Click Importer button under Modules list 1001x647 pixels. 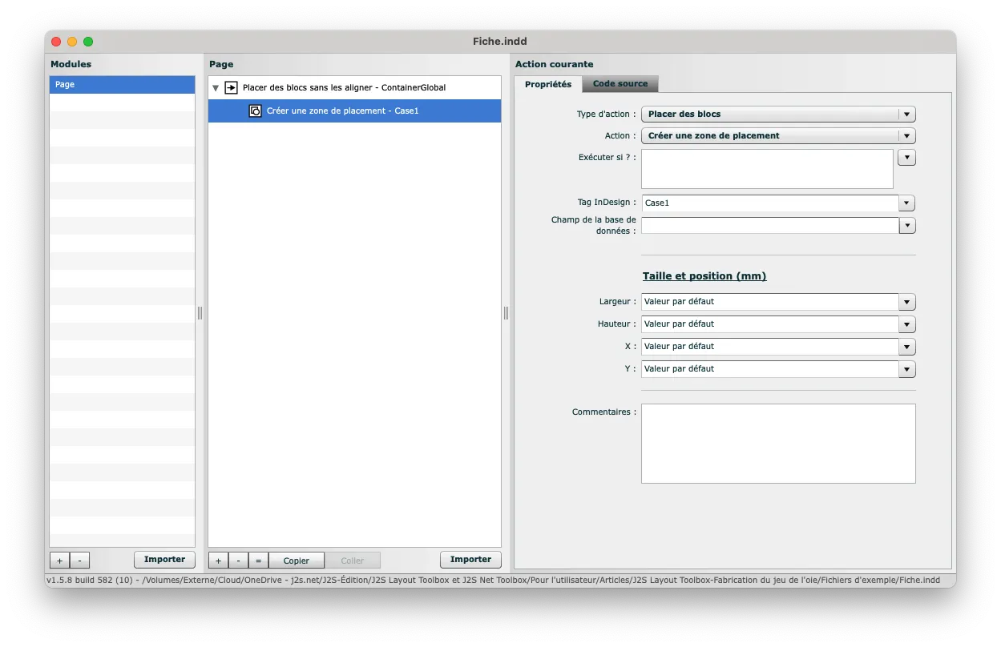click(x=164, y=560)
